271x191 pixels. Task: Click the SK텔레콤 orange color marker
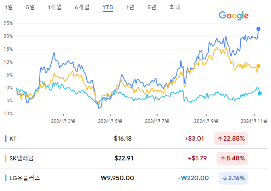(6, 158)
